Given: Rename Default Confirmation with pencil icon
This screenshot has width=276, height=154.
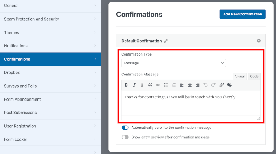Looking at the screenshot, I should pyautogui.click(x=166, y=41).
